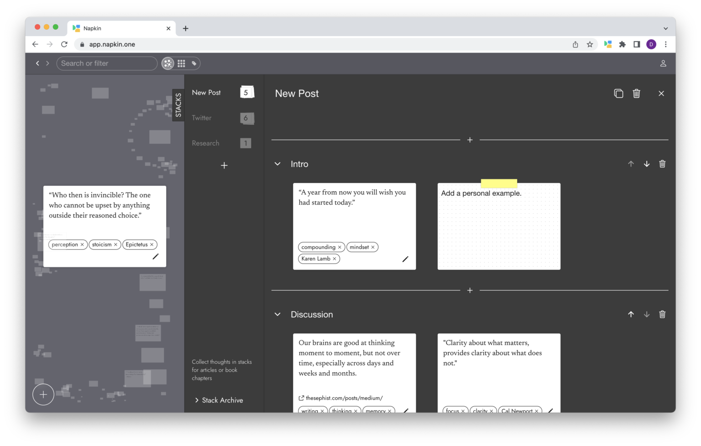This screenshot has width=701, height=446.
Task: Select the yellow sticky note tab
Action: pos(499,184)
